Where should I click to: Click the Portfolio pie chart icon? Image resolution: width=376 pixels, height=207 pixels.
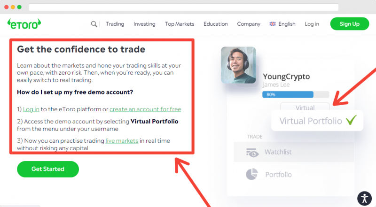(252, 175)
